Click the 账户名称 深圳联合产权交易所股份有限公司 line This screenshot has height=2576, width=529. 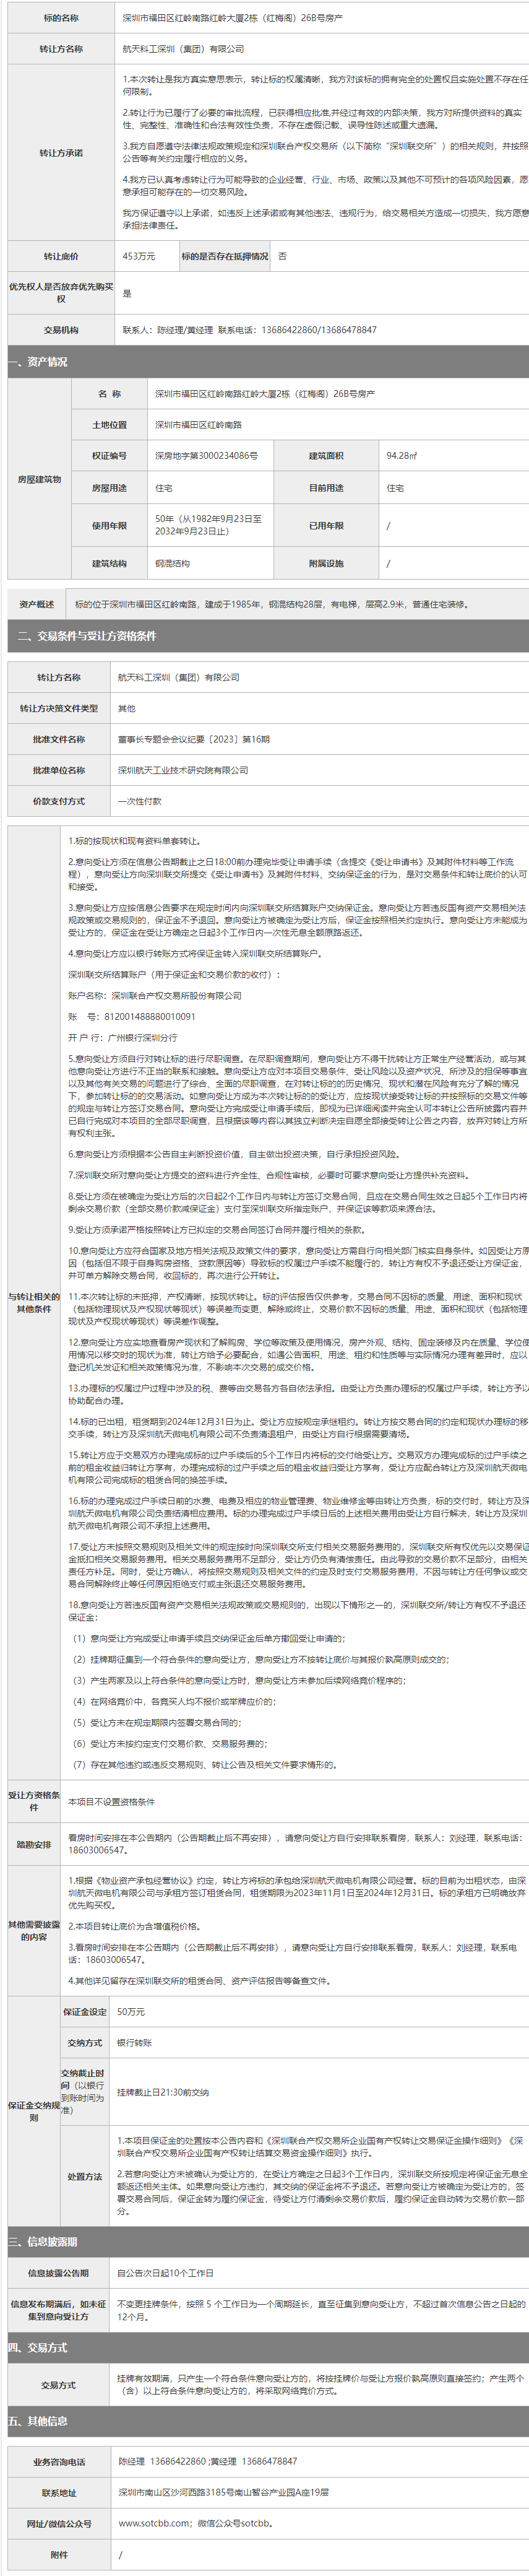click(155, 995)
